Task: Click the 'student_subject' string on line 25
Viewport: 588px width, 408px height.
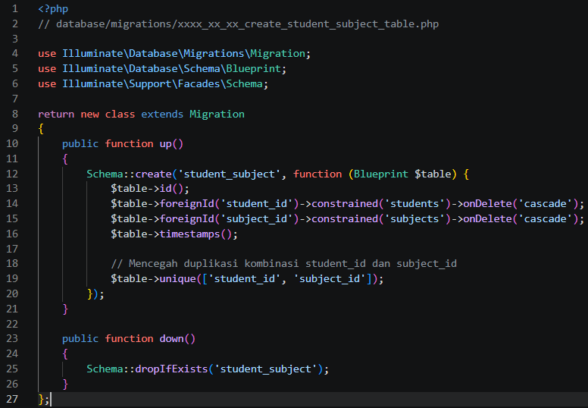Action: [x=265, y=369]
